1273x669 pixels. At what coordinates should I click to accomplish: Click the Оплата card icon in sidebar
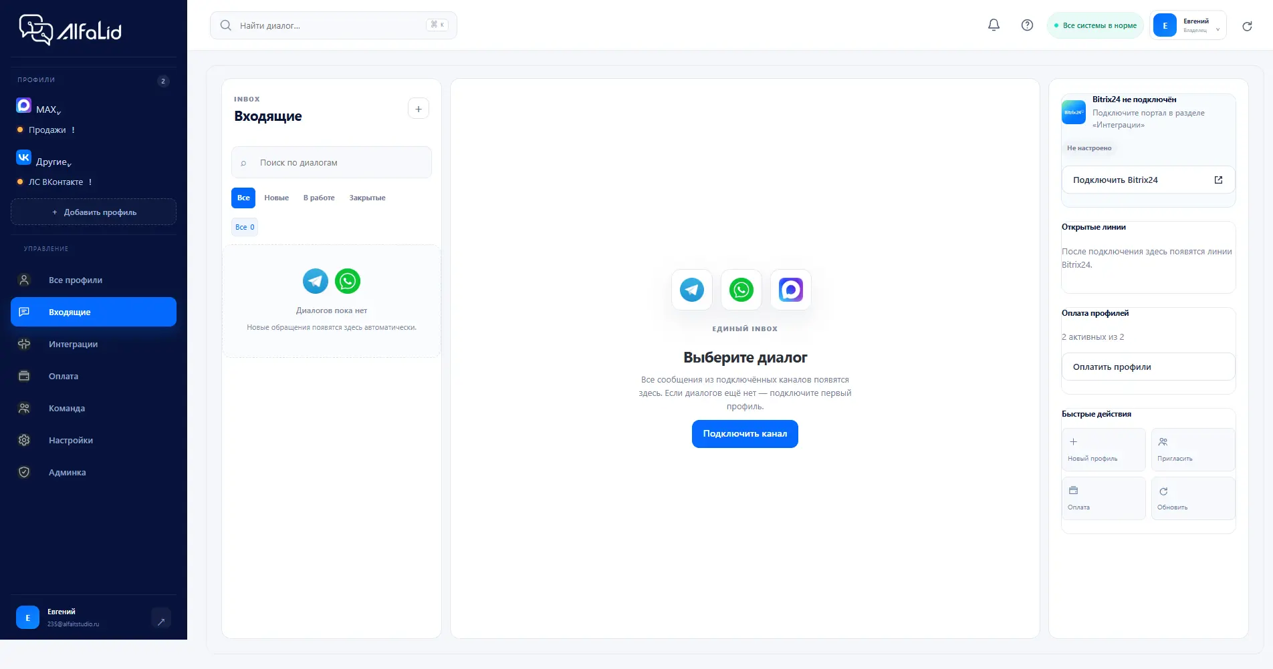[x=24, y=376]
